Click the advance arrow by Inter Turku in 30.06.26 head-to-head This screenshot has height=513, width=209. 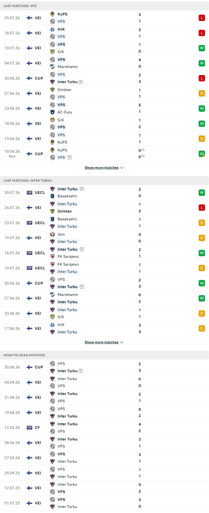[x=80, y=371]
